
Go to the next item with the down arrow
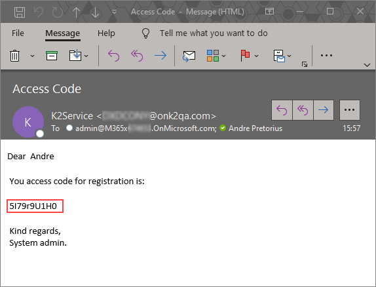(x=96, y=12)
